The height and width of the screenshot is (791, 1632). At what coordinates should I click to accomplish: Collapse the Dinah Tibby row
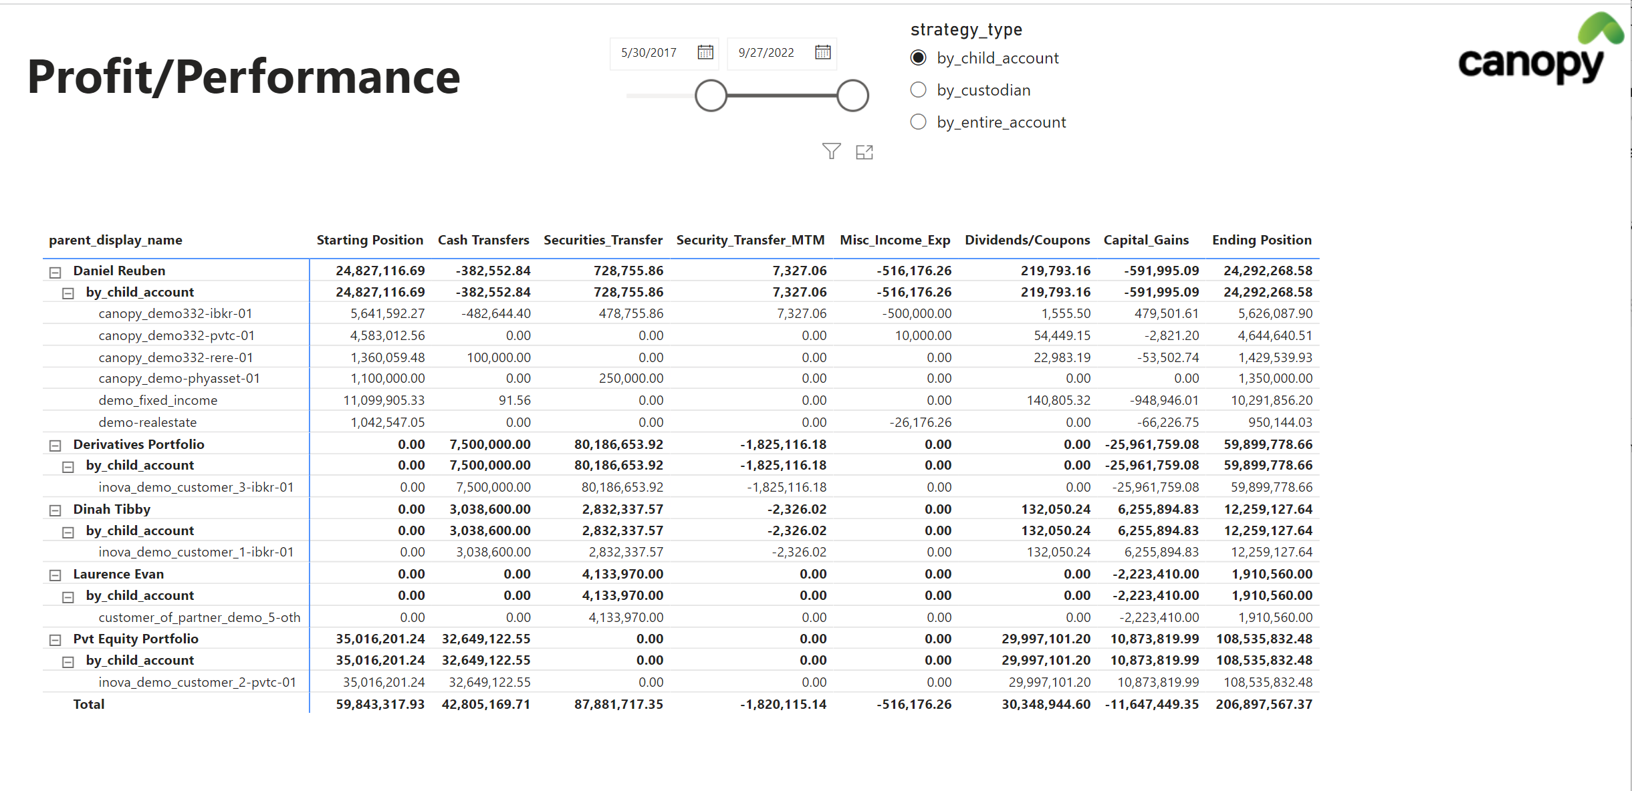(x=55, y=510)
